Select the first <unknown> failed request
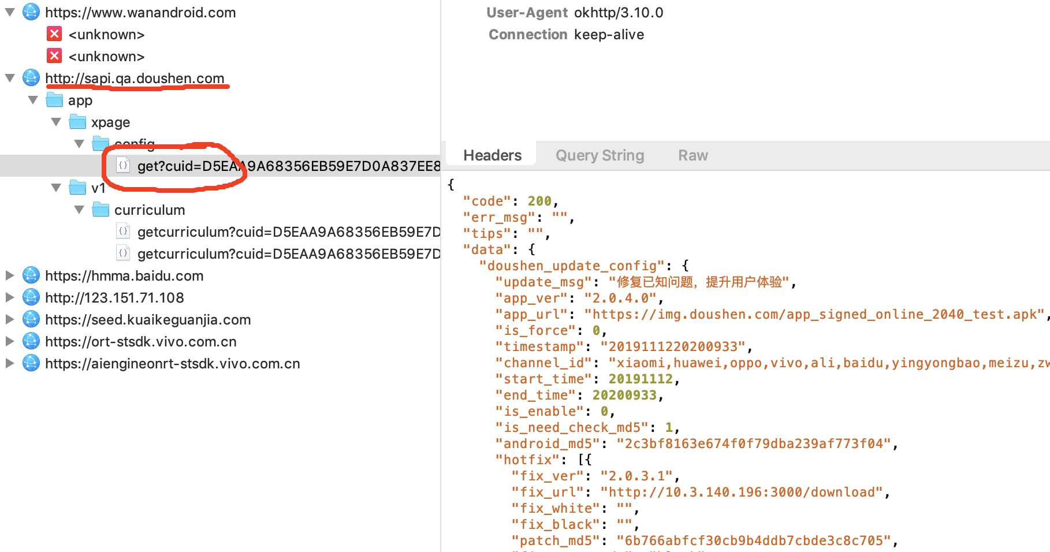Image resolution: width=1050 pixels, height=552 pixels. pos(106,35)
